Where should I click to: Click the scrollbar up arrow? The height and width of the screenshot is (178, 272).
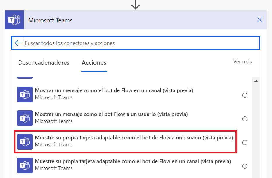[256, 81]
